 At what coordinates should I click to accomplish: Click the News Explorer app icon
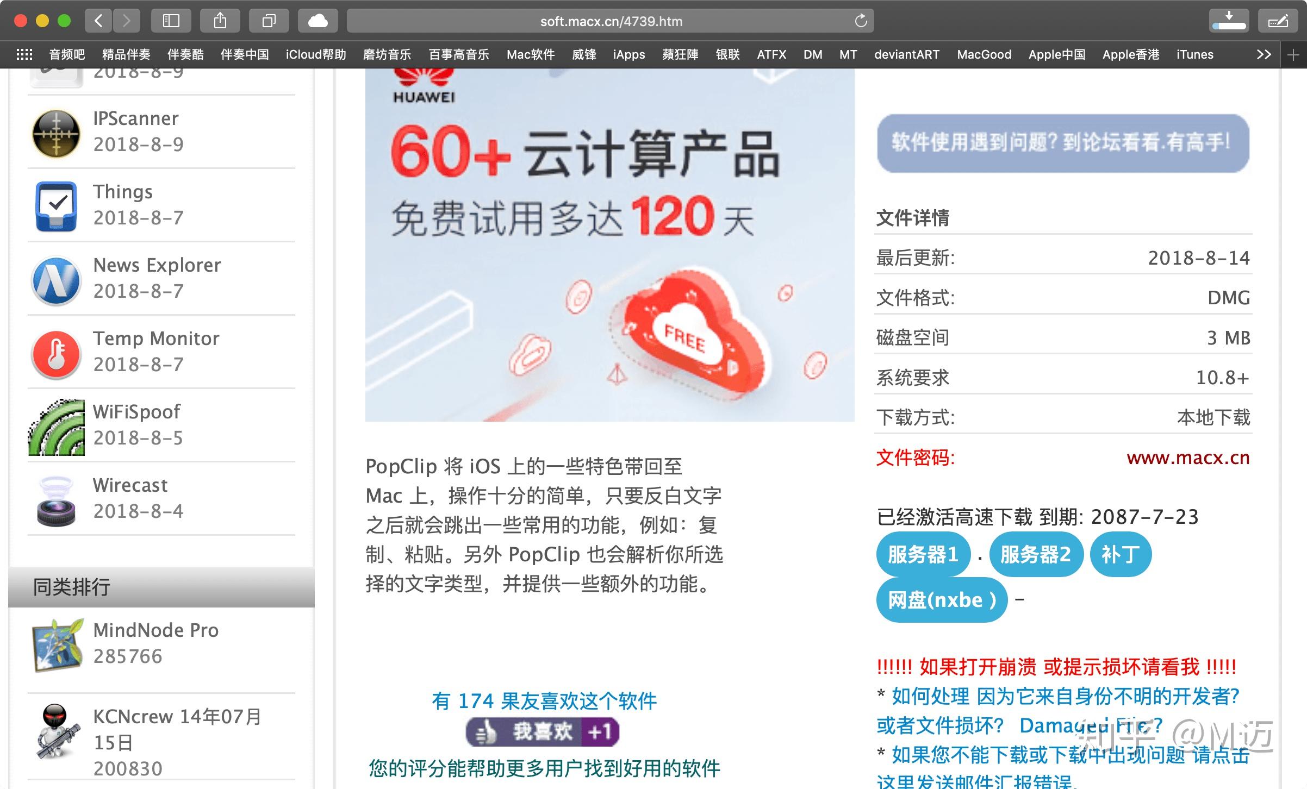[x=57, y=280]
